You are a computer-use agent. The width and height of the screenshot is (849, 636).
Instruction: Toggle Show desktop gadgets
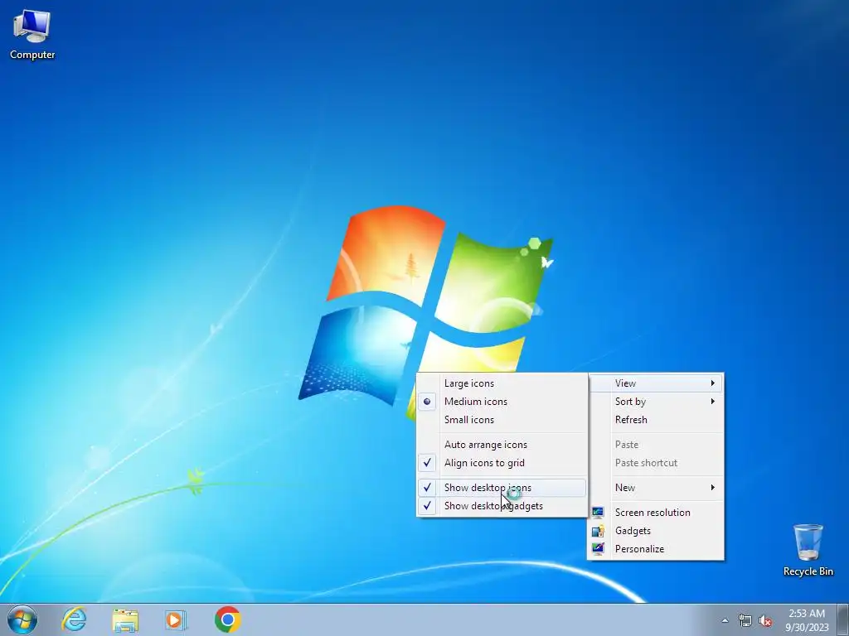(502, 506)
